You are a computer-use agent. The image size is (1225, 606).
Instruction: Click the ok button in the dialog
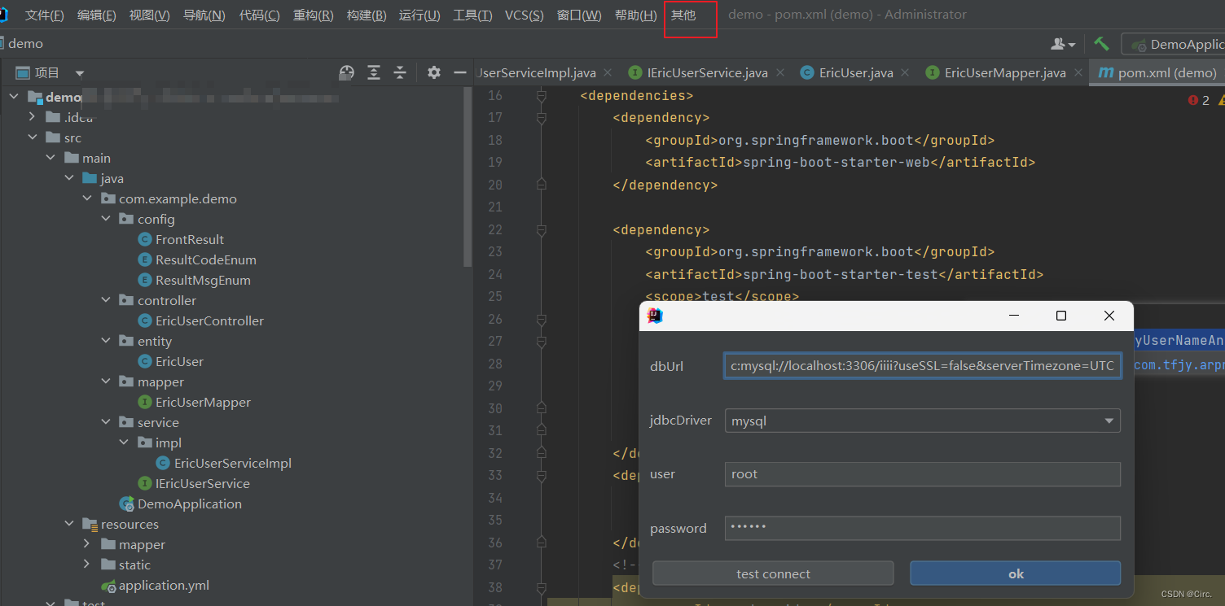click(1015, 573)
